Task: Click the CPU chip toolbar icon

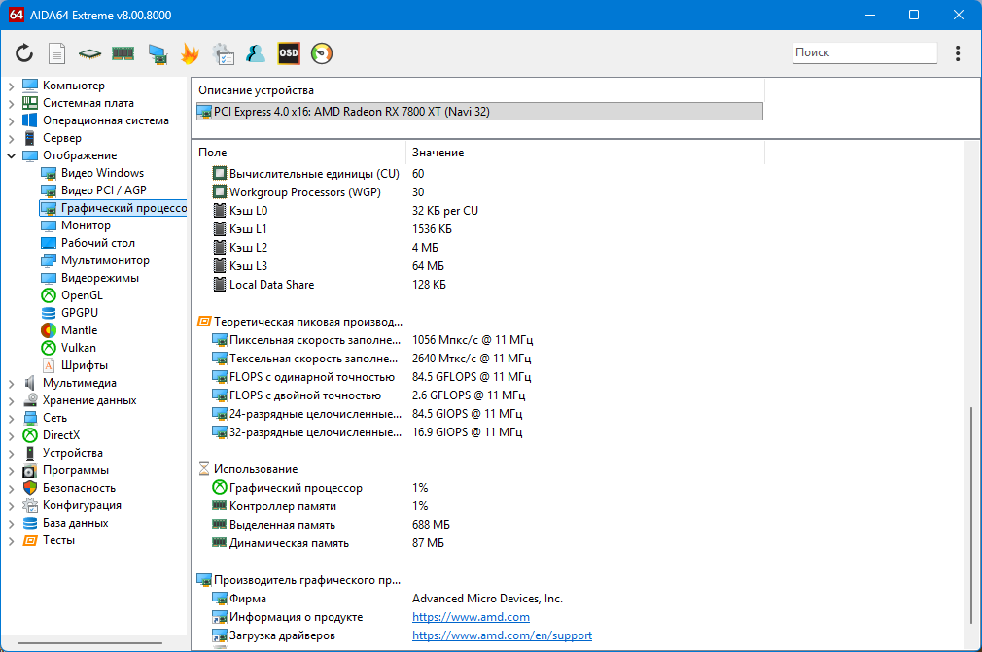Action: click(89, 53)
